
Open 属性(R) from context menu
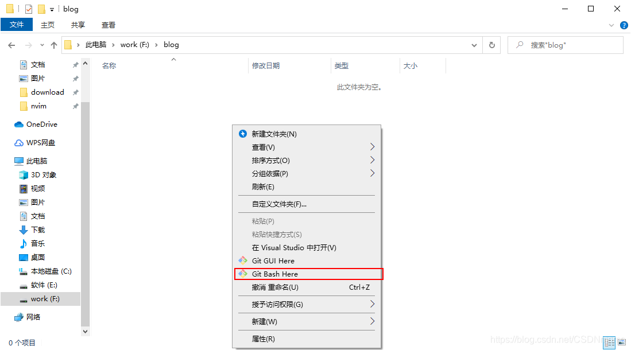point(307,339)
